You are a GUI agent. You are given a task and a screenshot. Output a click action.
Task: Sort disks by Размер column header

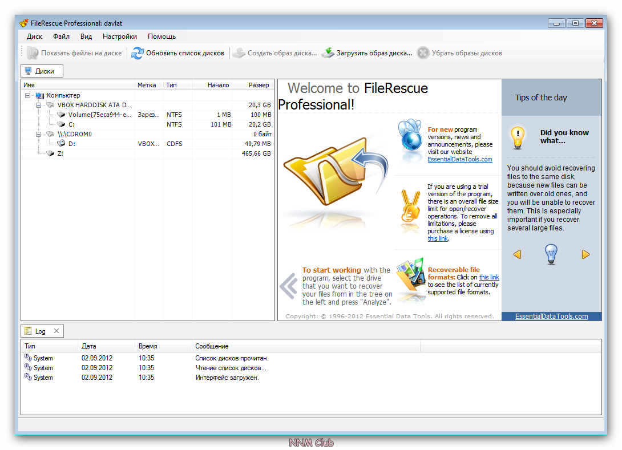point(259,85)
